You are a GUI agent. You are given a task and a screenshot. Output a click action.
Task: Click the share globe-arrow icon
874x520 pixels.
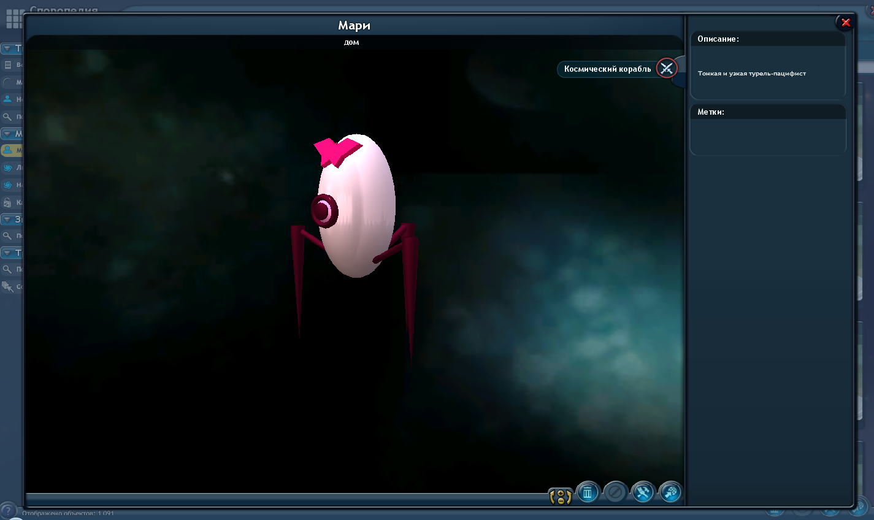pyautogui.click(x=670, y=492)
